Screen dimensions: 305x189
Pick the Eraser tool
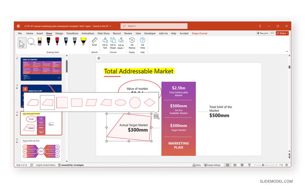[x=40, y=41]
